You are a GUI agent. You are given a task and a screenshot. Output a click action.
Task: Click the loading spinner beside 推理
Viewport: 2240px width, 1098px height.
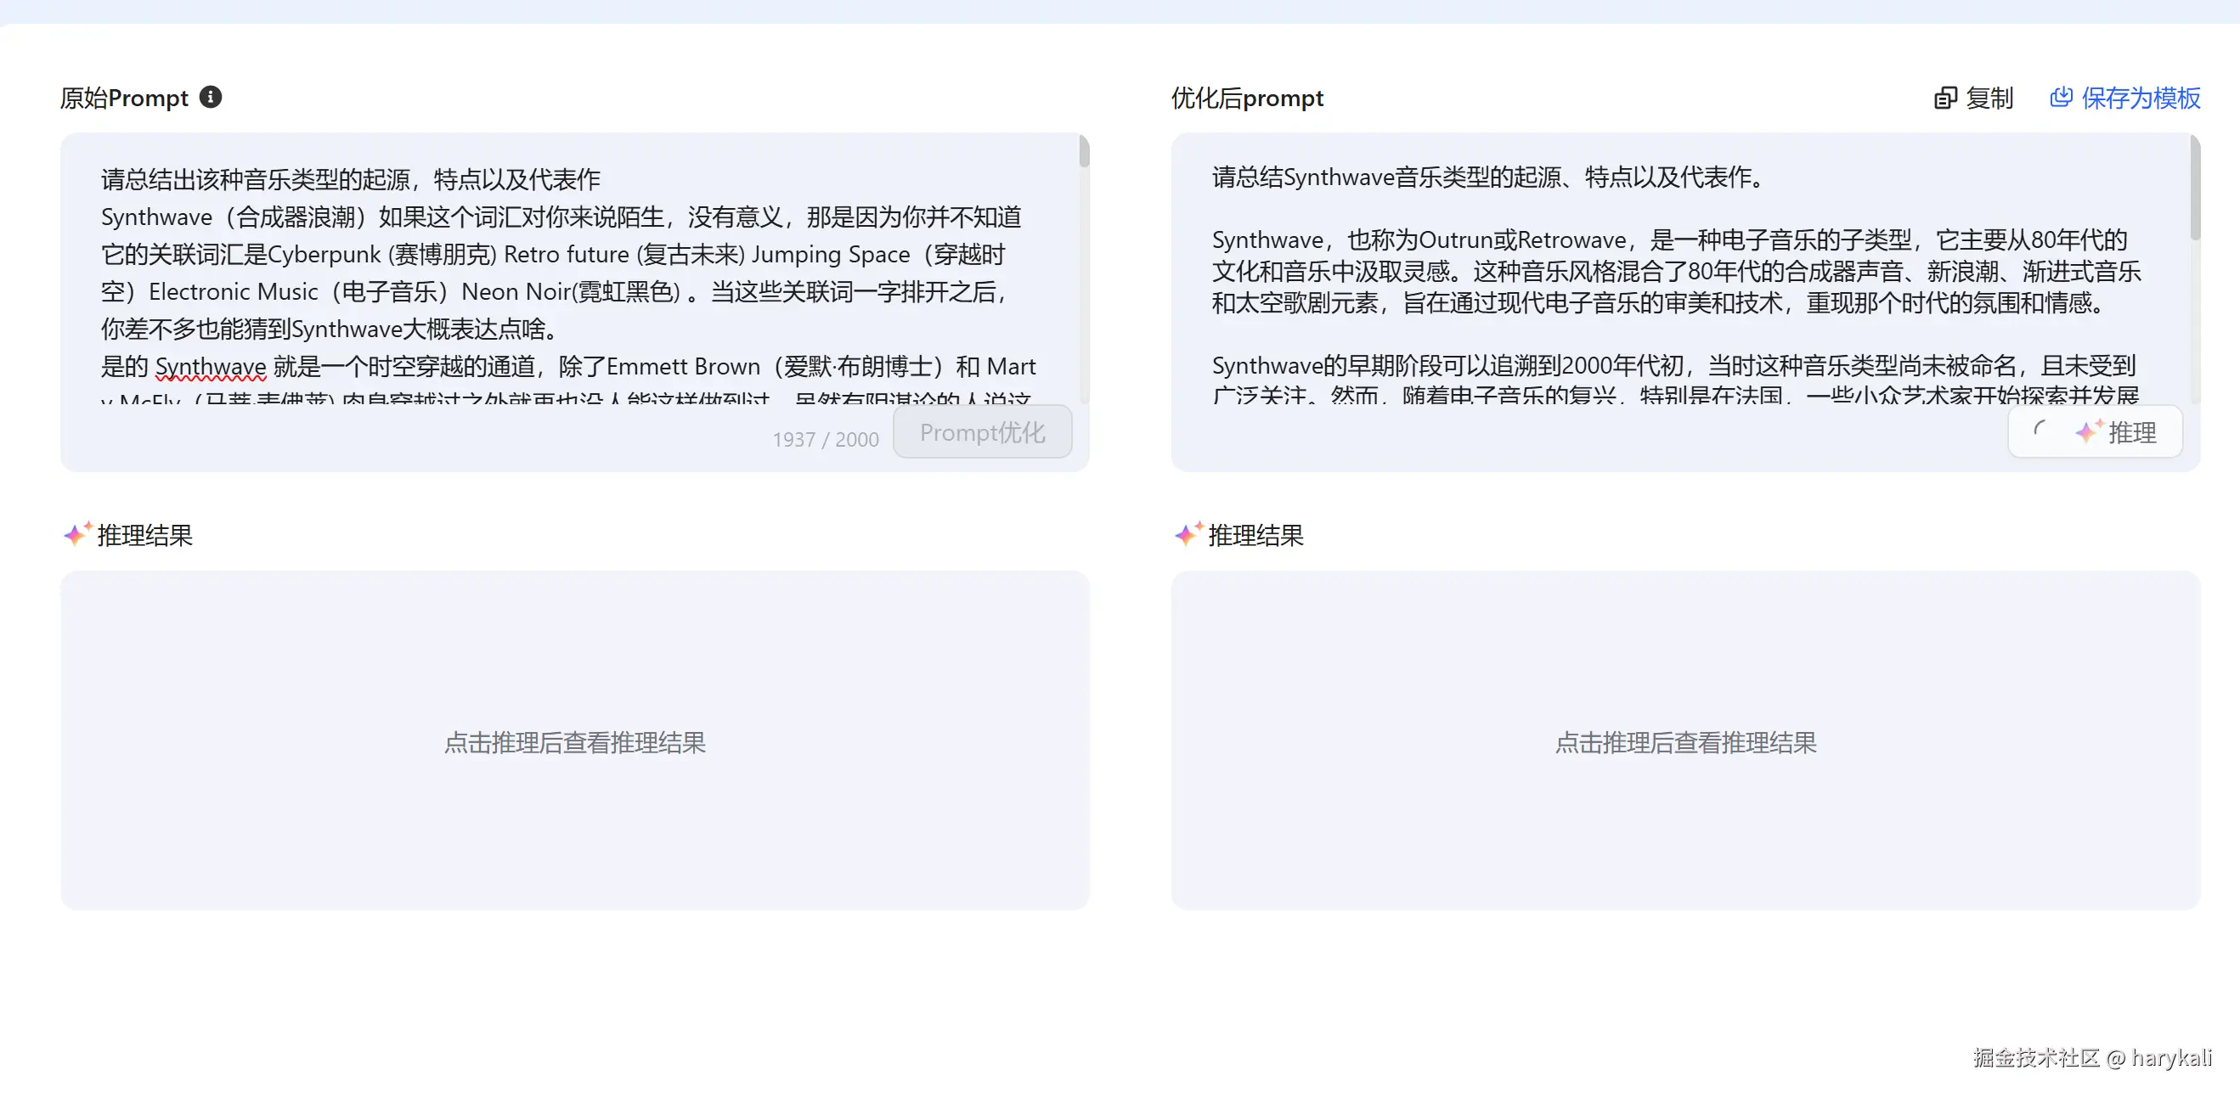click(x=2040, y=429)
